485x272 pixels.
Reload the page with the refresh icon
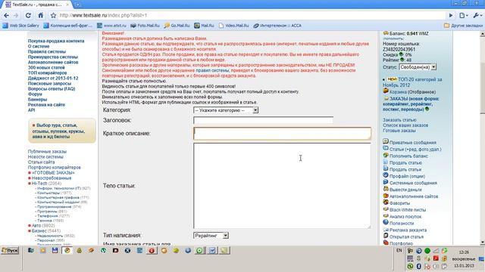28,15
